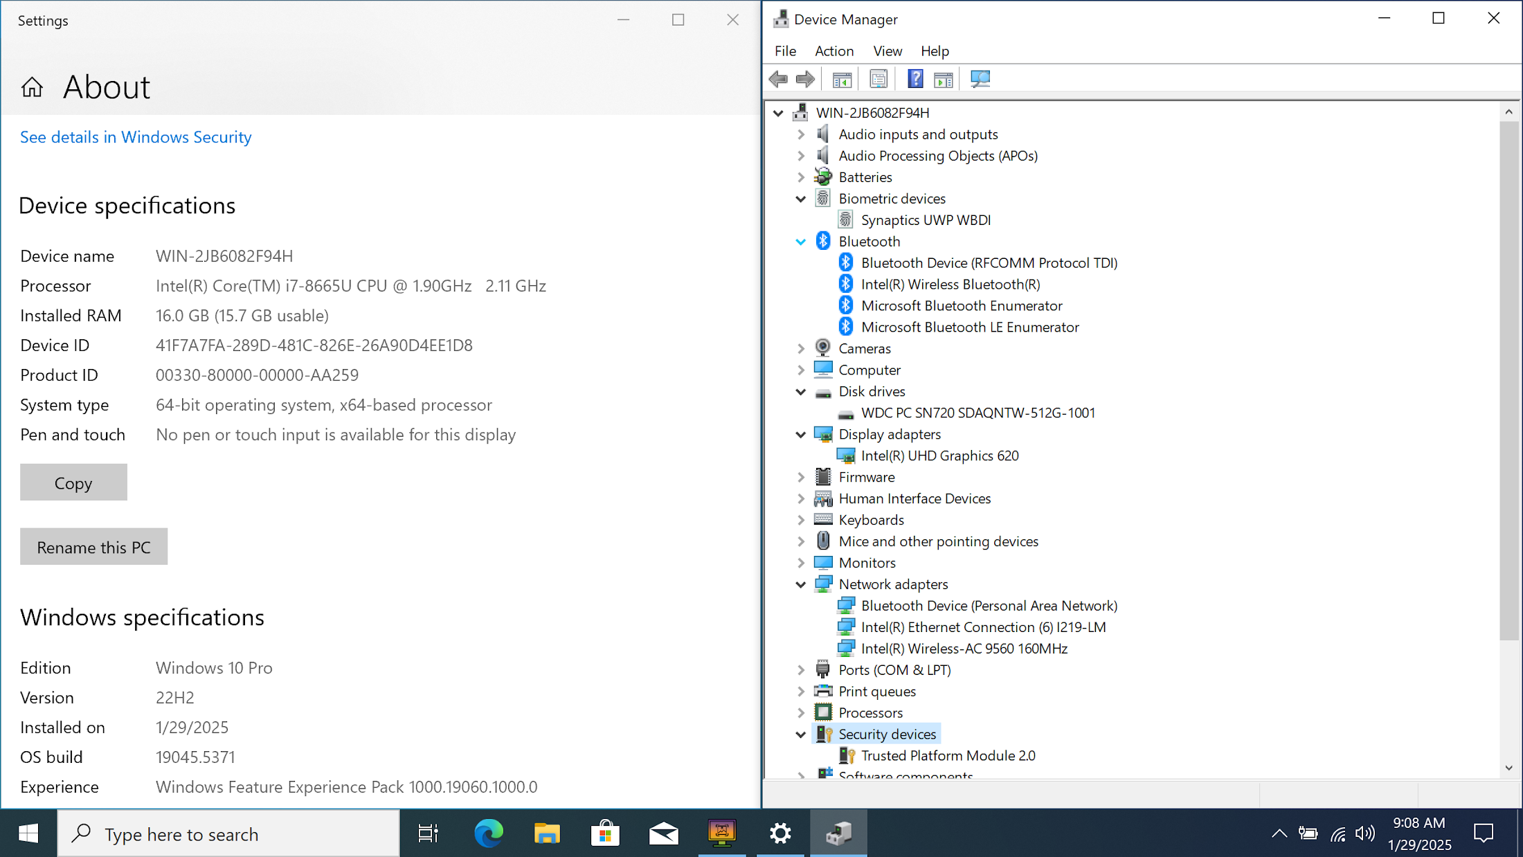Click the Properties toolbar icon
Screen dimensions: 1523x857
tap(878, 80)
